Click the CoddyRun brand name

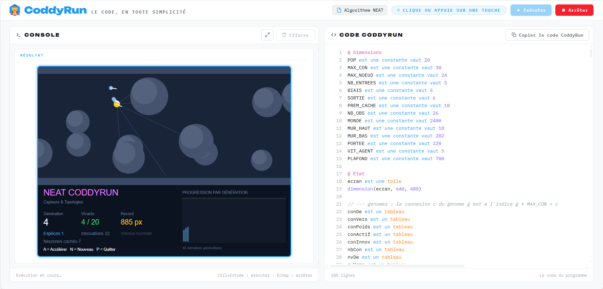point(55,10)
